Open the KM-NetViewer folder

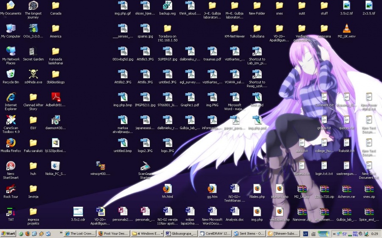coord(235,31)
